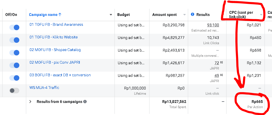Click footnote marker beside 49 JAPRI result

click(x=221, y=75)
